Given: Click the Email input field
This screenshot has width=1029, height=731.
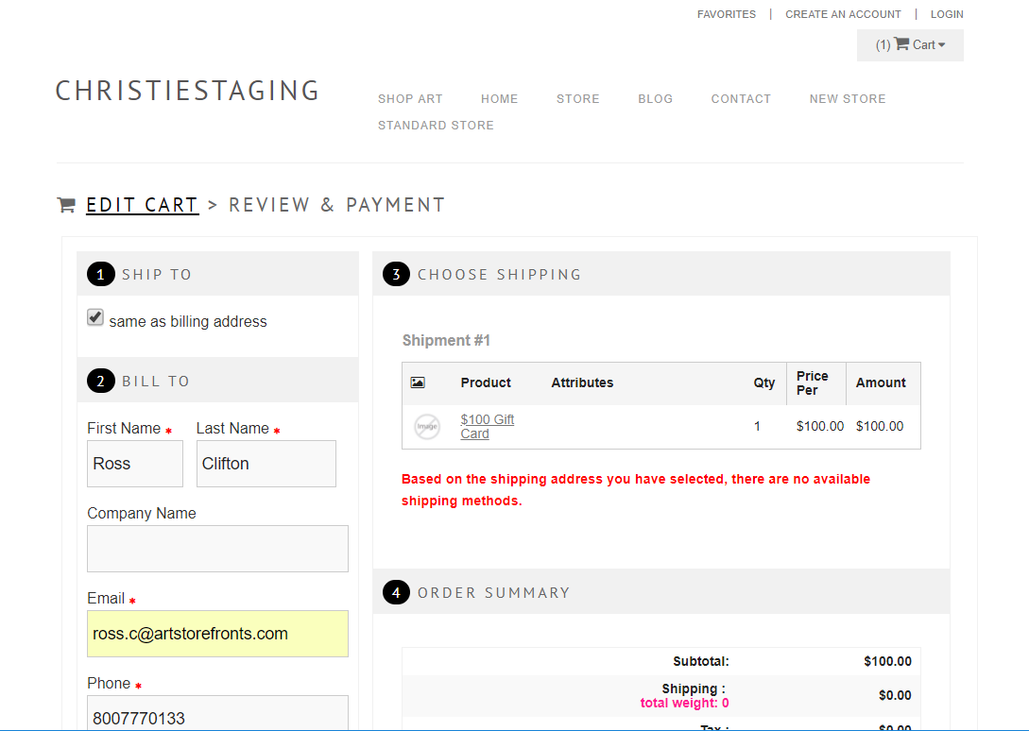Looking at the screenshot, I should (x=217, y=634).
